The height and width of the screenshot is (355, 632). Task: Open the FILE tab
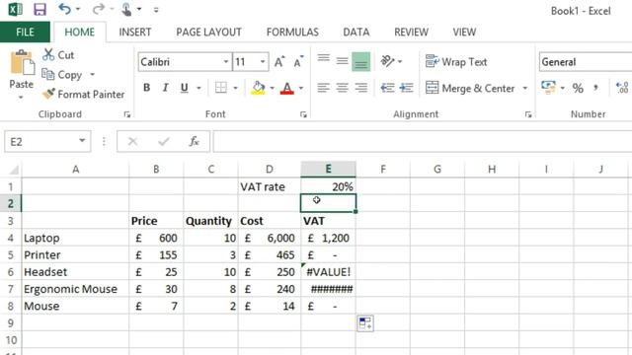[x=25, y=33]
